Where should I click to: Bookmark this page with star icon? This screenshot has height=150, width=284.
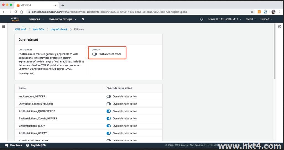(x=252, y=12)
